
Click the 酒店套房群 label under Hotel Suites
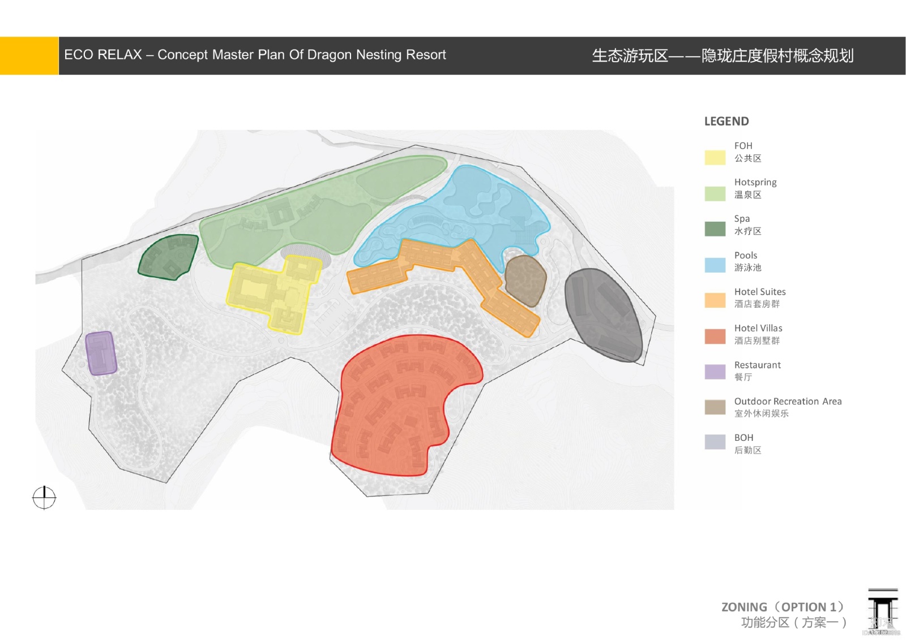point(757,304)
